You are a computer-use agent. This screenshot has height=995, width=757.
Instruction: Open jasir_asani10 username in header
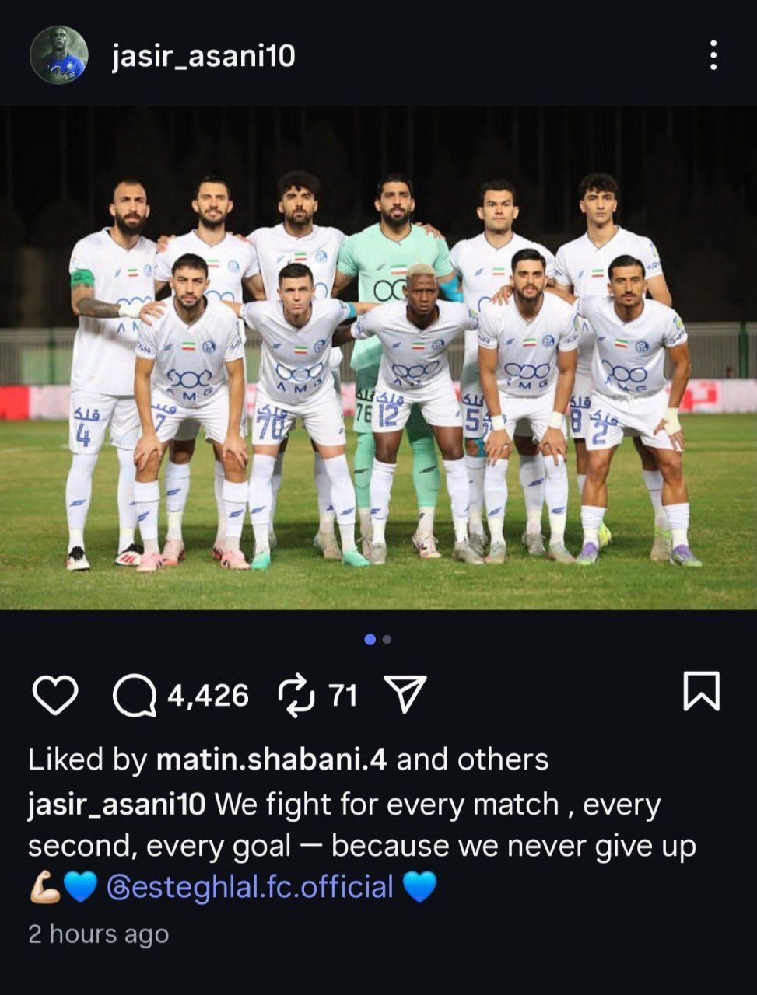pyautogui.click(x=204, y=57)
